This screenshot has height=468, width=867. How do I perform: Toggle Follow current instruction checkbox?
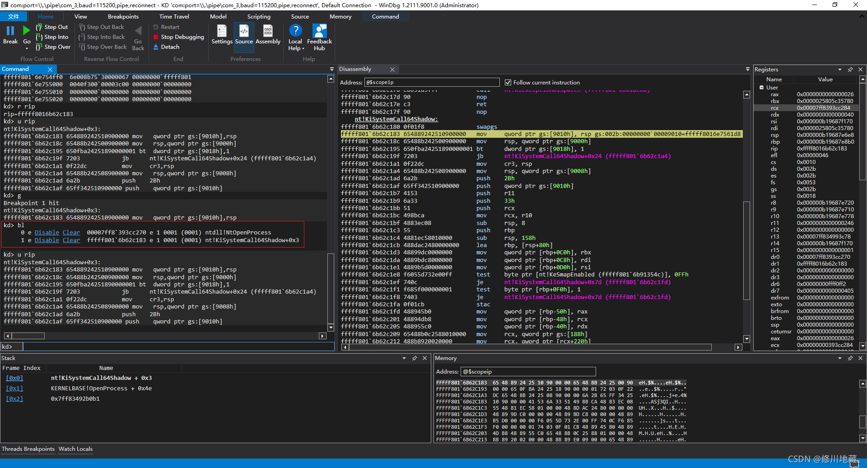[508, 82]
